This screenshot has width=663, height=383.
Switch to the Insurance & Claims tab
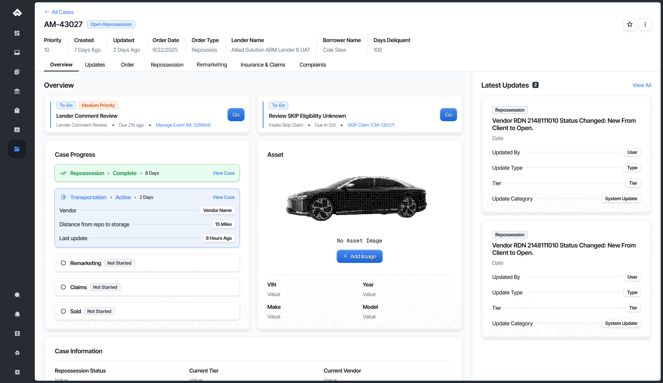tap(263, 65)
